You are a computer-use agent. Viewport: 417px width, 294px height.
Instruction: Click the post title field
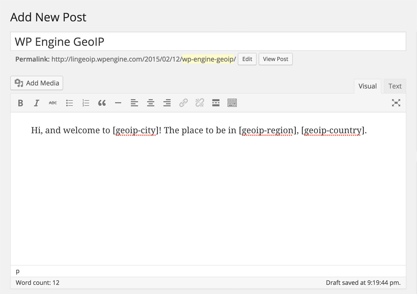[208, 41]
